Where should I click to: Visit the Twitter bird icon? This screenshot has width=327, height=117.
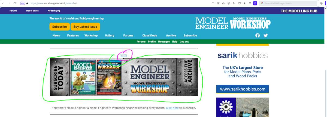(x=266, y=35)
